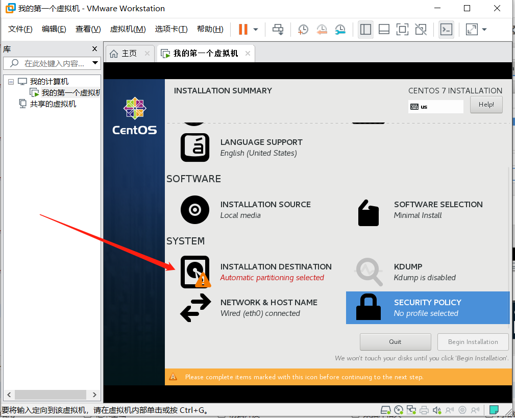Select 我的计算机 in the library tree
515x418 pixels.
pyautogui.click(x=49, y=82)
